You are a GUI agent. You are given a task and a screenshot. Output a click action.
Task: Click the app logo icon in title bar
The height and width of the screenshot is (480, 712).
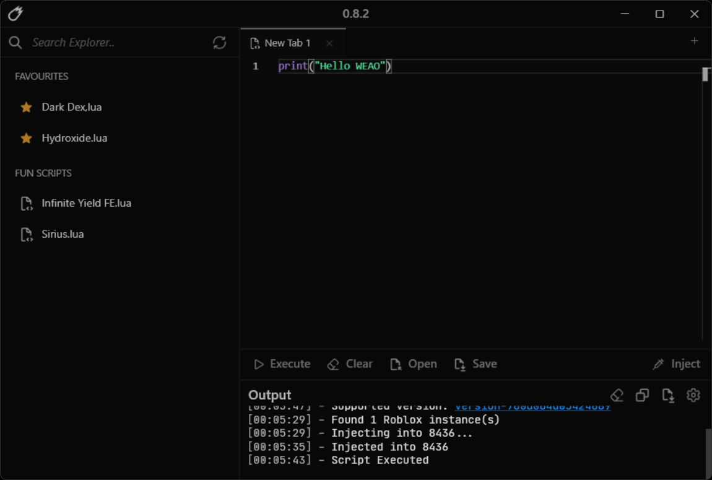pyautogui.click(x=15, y=14)
